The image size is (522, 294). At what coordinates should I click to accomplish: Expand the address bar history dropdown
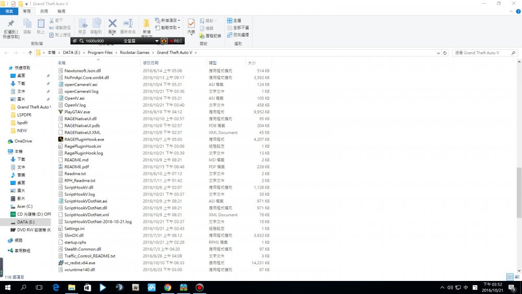438,53
